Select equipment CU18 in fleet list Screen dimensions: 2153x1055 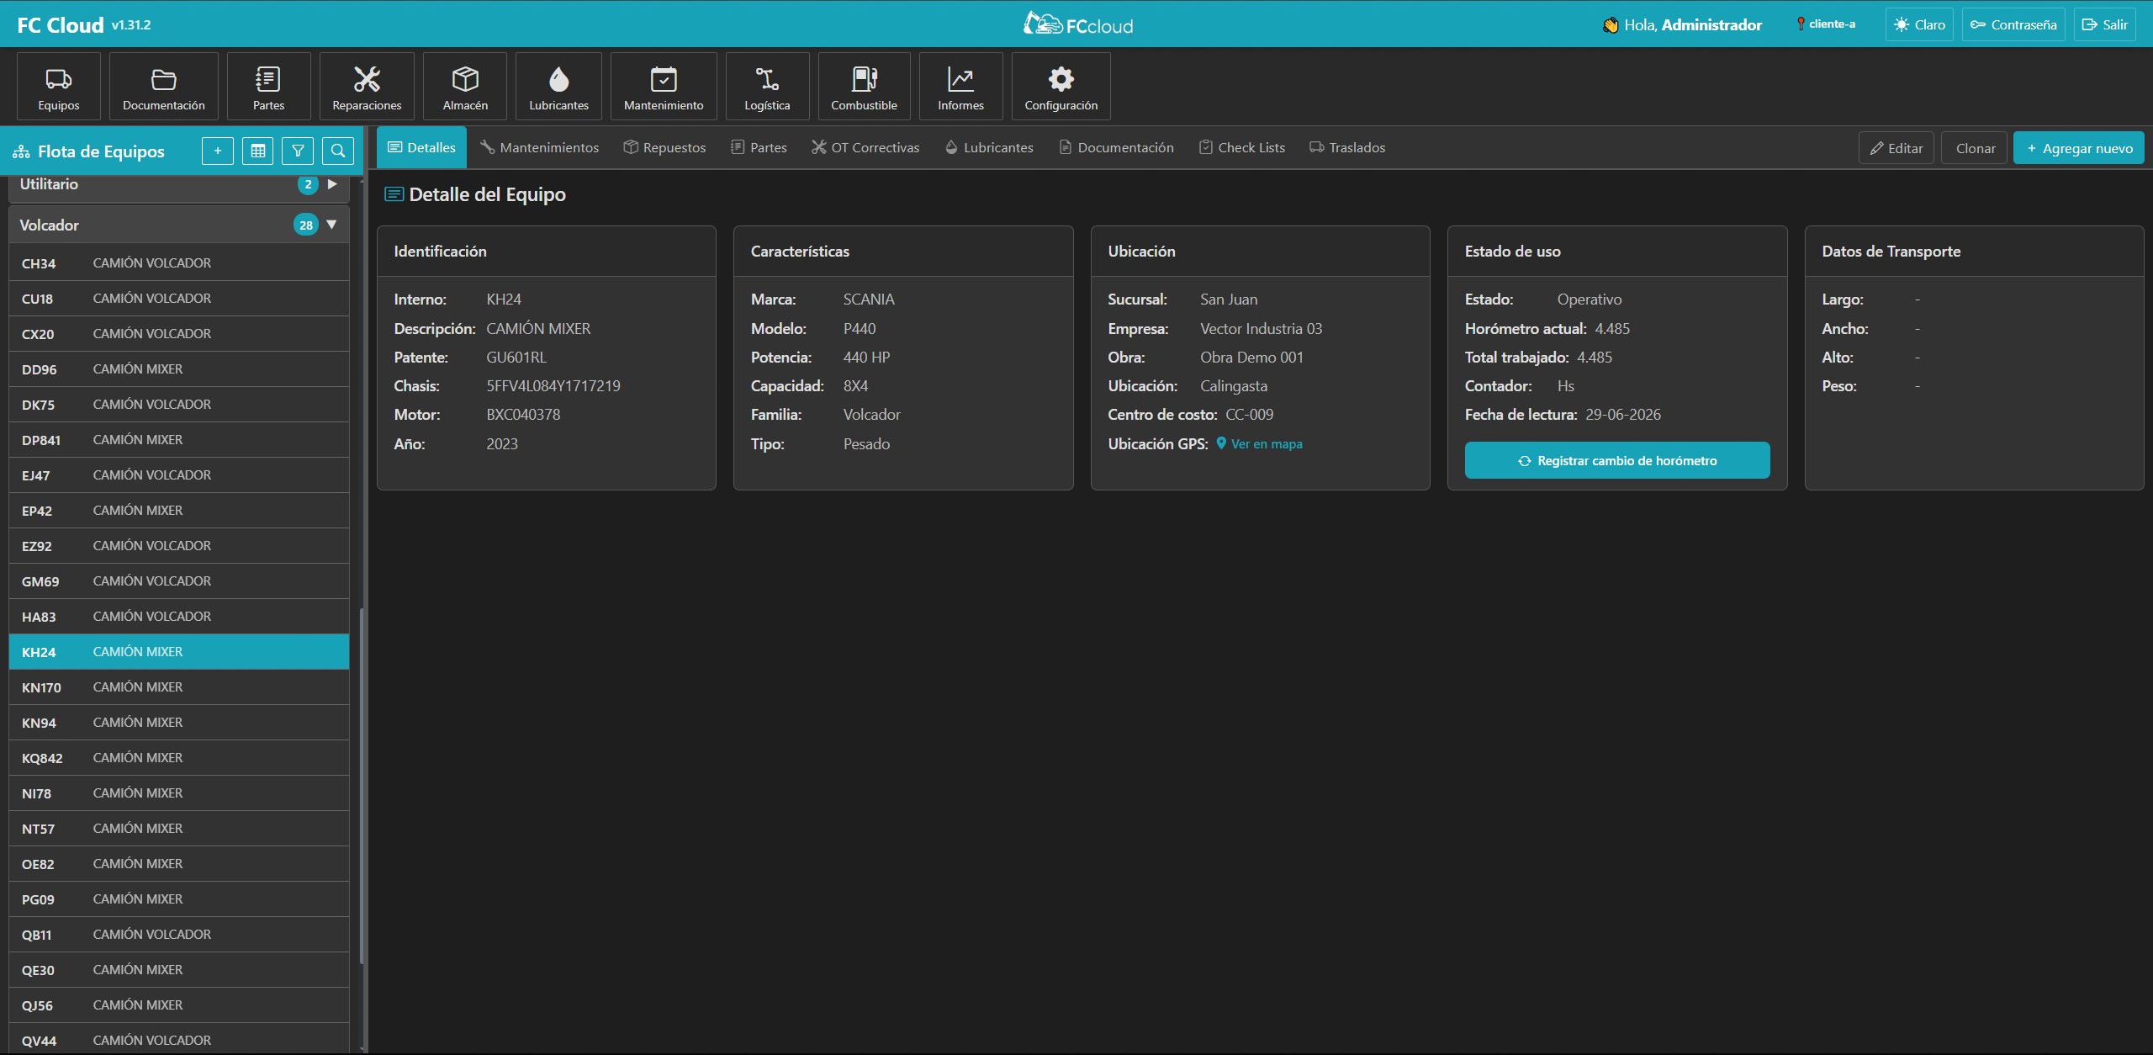pyautogui.click(x=178, y=299)
